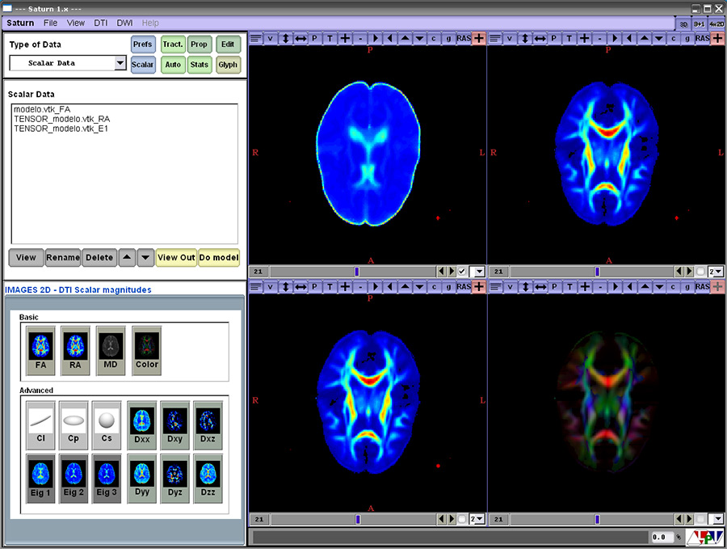Viewport: 727px width, 549px height.
Task: Select the RA scalar thumbnail
Action: [75, 350]
